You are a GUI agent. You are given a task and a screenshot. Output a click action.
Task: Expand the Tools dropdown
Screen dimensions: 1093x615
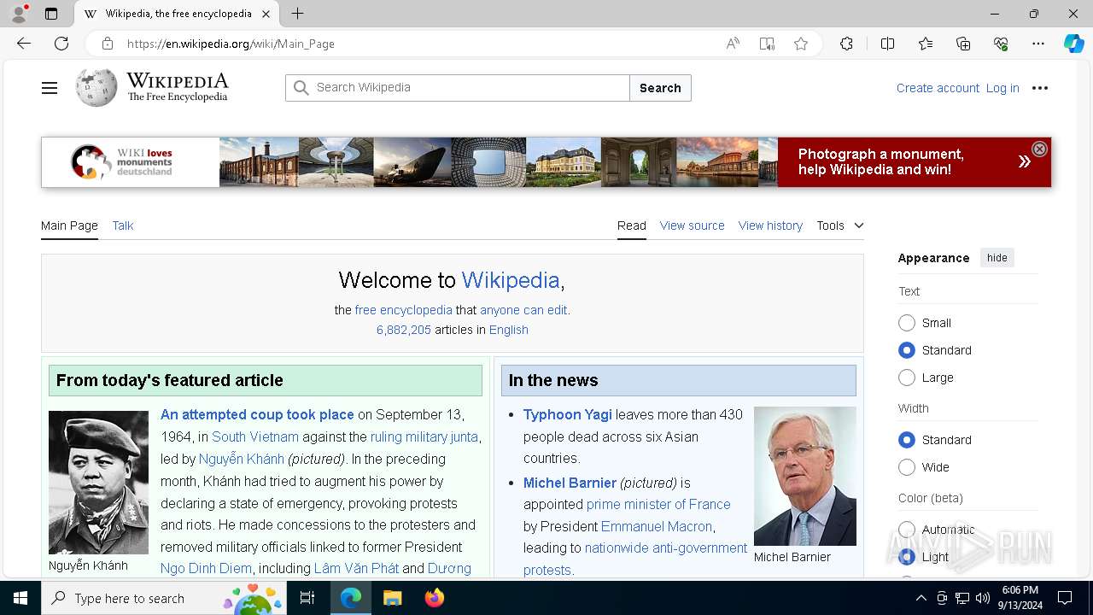tap(840, 225)
